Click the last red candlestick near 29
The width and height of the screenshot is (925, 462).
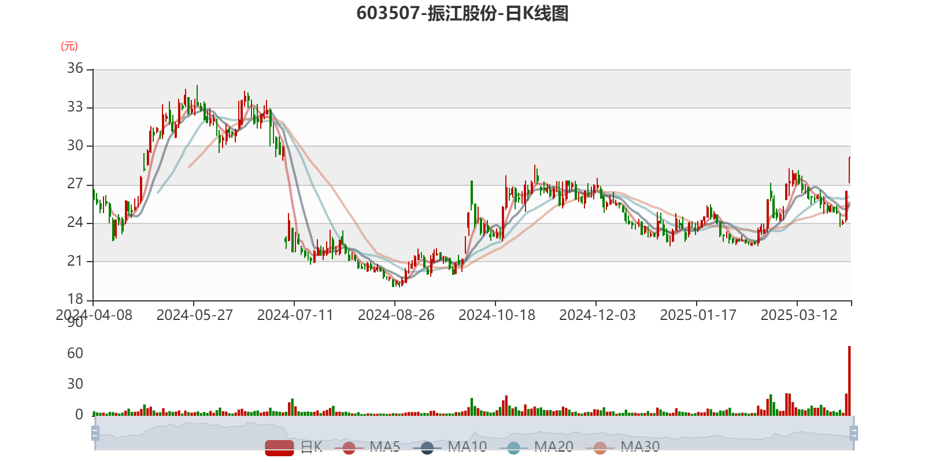point(849,170)
